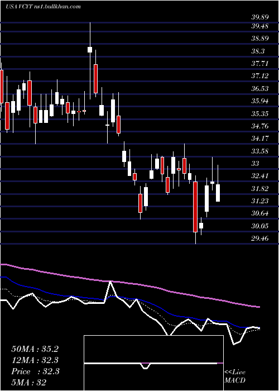
Task: Click the 39.89 price axis label
Action: tap(259, 17)
